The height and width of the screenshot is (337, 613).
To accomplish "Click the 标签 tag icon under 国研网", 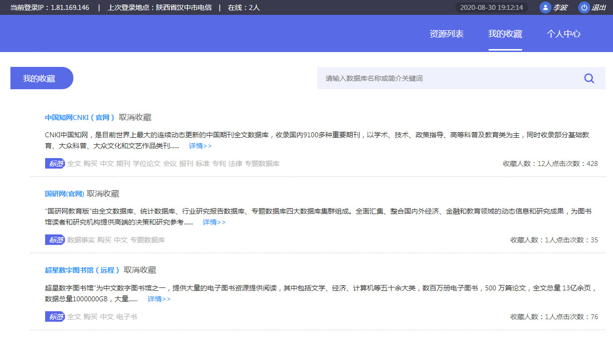I will pyautogui.click(x=55, y=240).
